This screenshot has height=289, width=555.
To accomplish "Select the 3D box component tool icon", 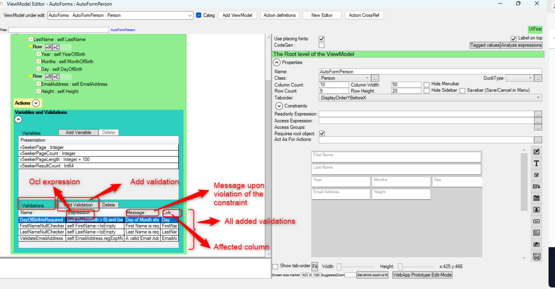I will pyautogui.click(x=536, y=245).
